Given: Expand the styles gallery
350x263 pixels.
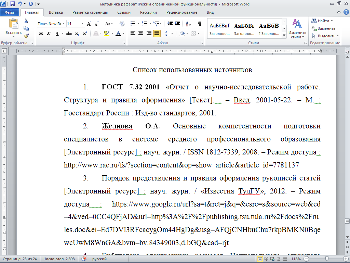Looking at the screenshot, I should (x=284, y=35).
